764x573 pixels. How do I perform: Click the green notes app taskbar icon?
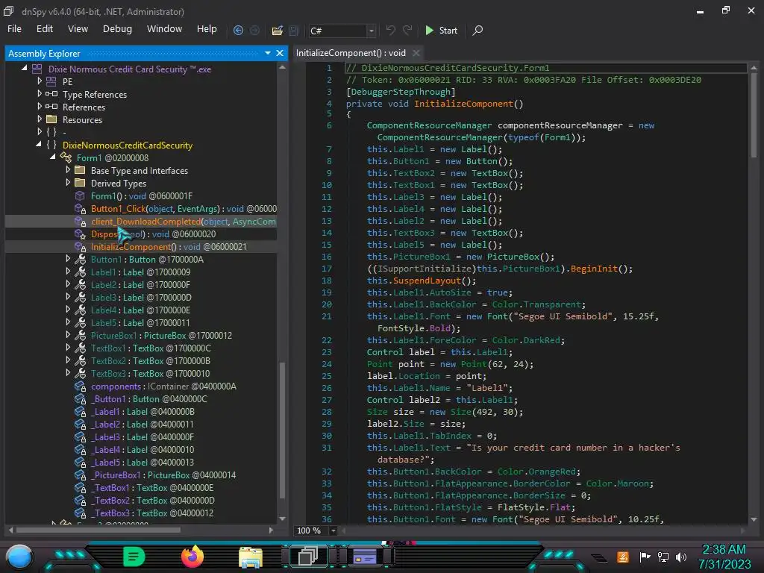tap(134, 557)
